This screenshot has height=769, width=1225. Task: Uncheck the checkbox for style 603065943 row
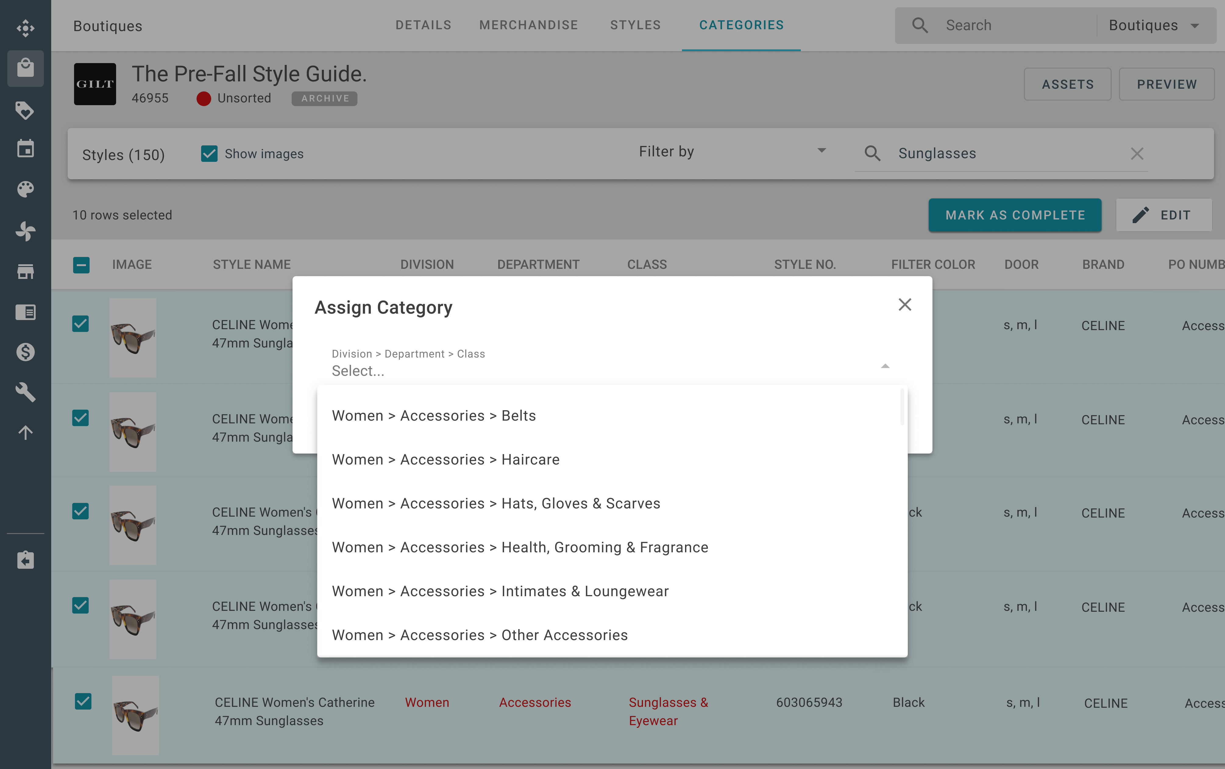click(83, 701)
